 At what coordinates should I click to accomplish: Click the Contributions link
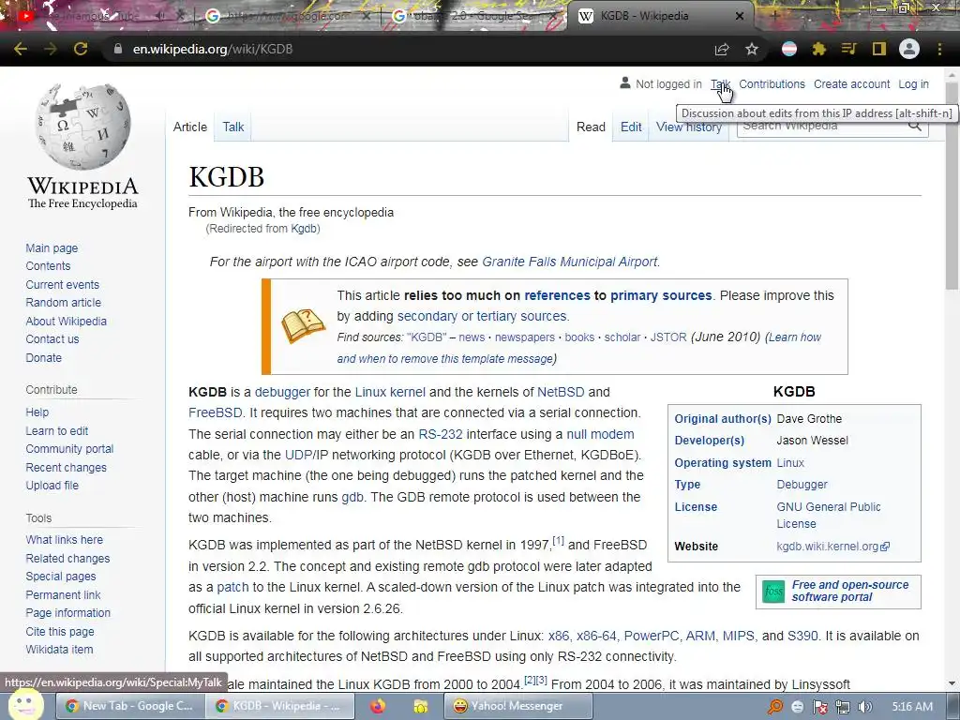(772, 83)
